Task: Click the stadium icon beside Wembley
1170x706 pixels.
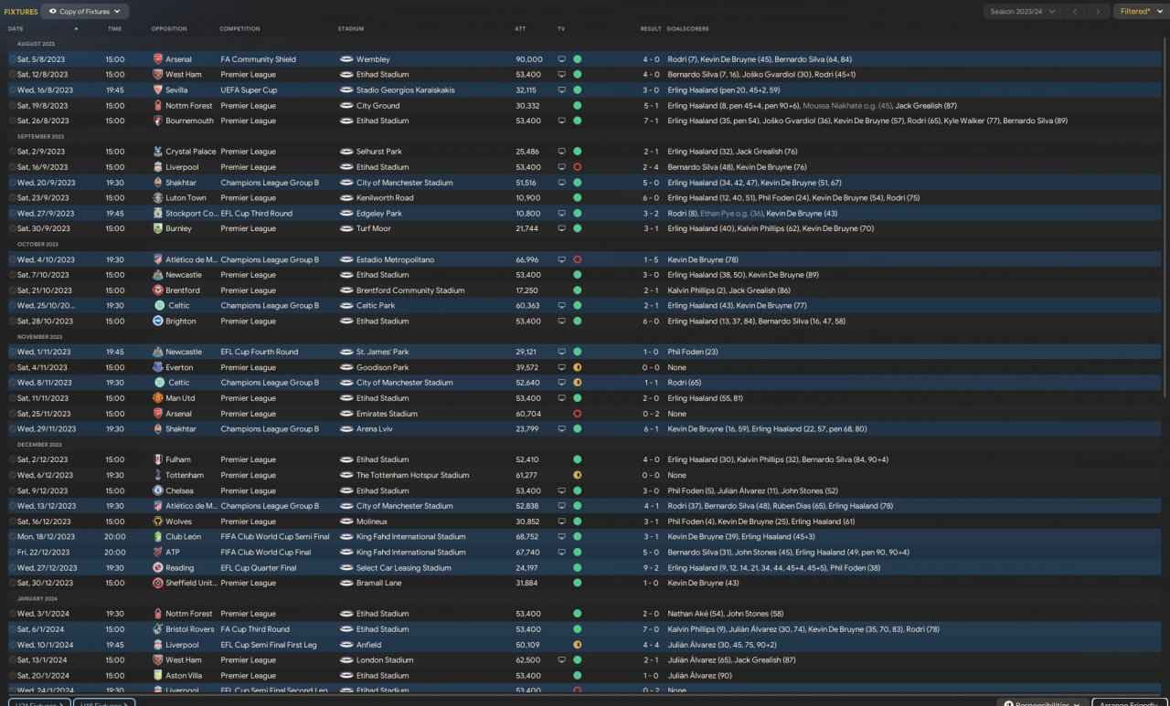Action: (x=346, y=59)
